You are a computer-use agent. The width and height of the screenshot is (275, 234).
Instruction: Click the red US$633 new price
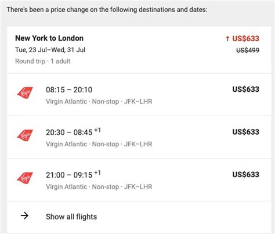(245, 38)
